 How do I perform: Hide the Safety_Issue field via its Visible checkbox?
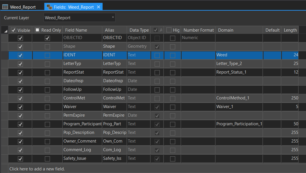tap(20, 158)
